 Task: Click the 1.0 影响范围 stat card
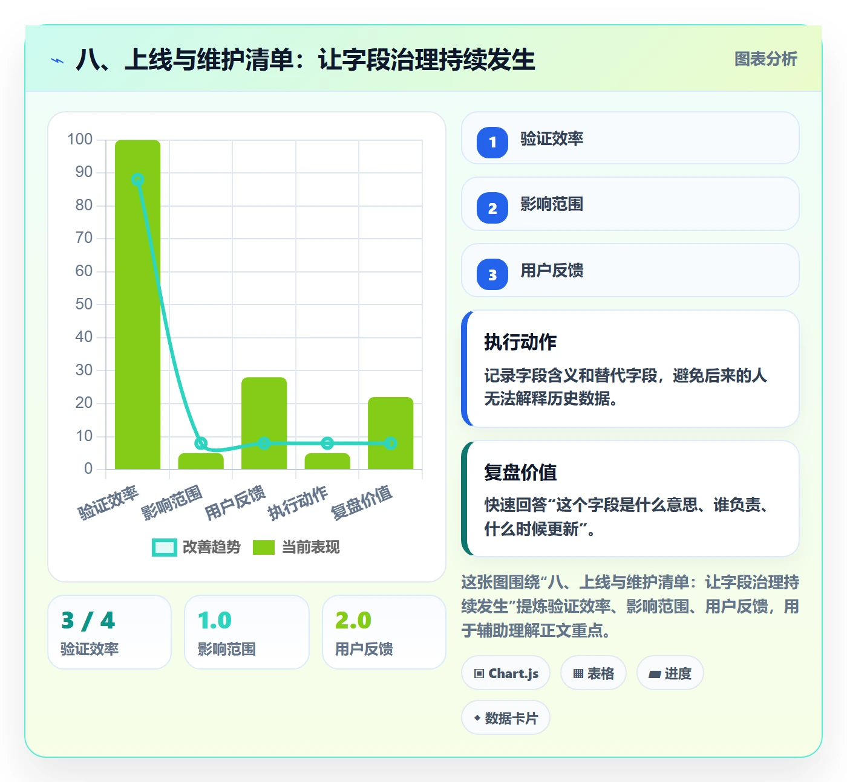(247, 632)
